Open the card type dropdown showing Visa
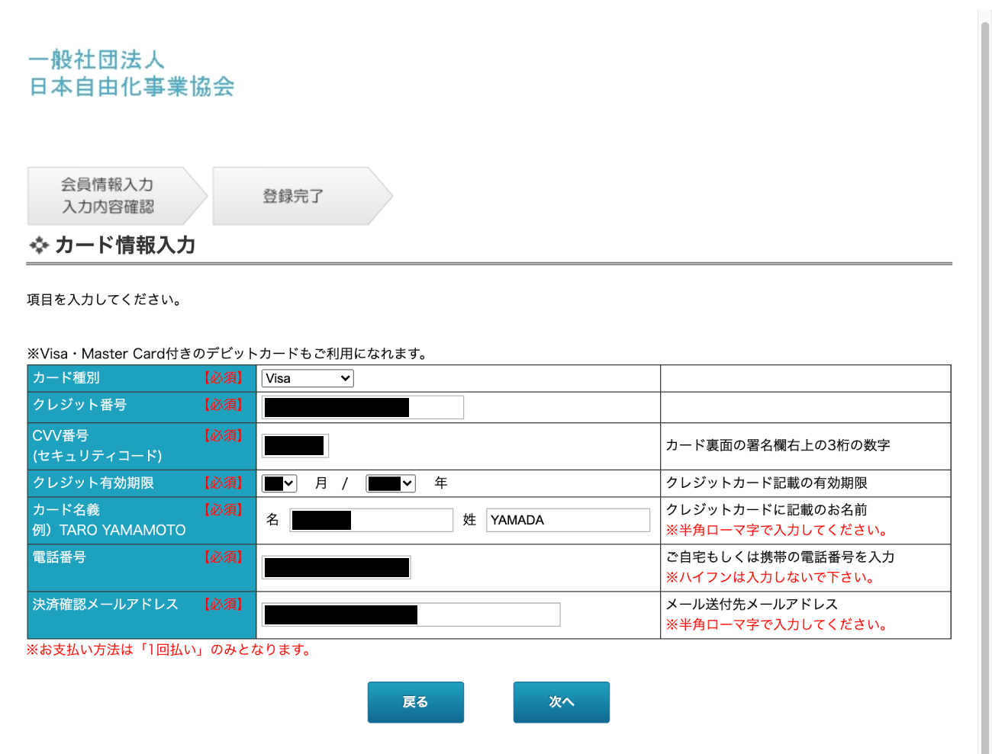The image size is (992, 754). click(x=308, y=378)
